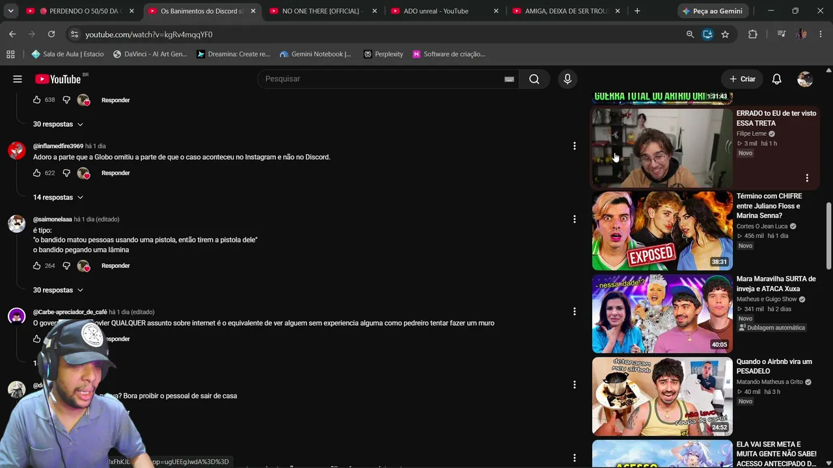Open the Perplexity bookmark
The image size is (833, 468).
(383, 55)
